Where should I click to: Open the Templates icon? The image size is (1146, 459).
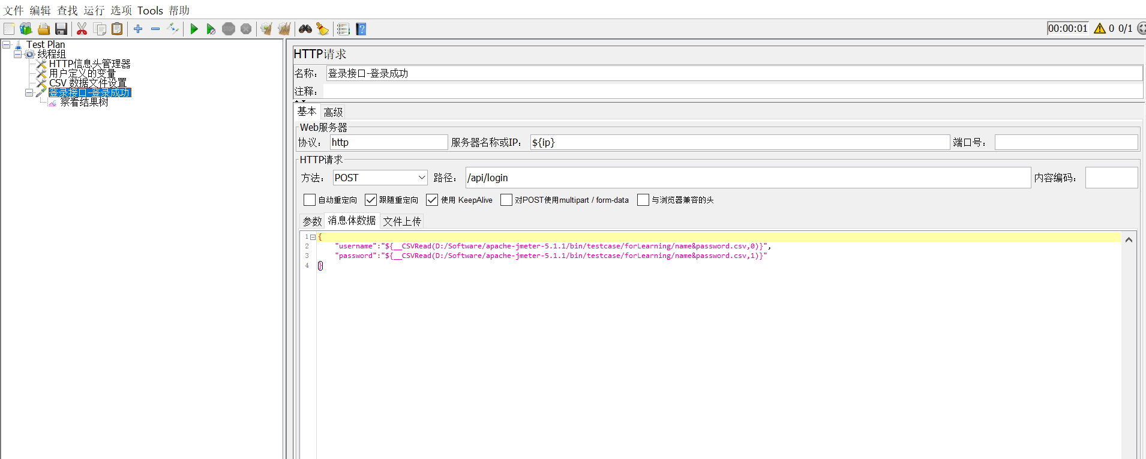26,29
